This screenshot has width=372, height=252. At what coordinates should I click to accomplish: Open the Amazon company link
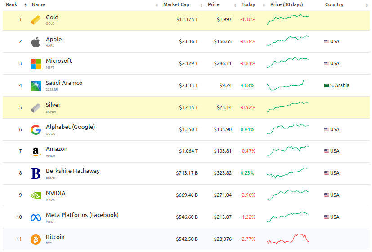tap(57, 149)
